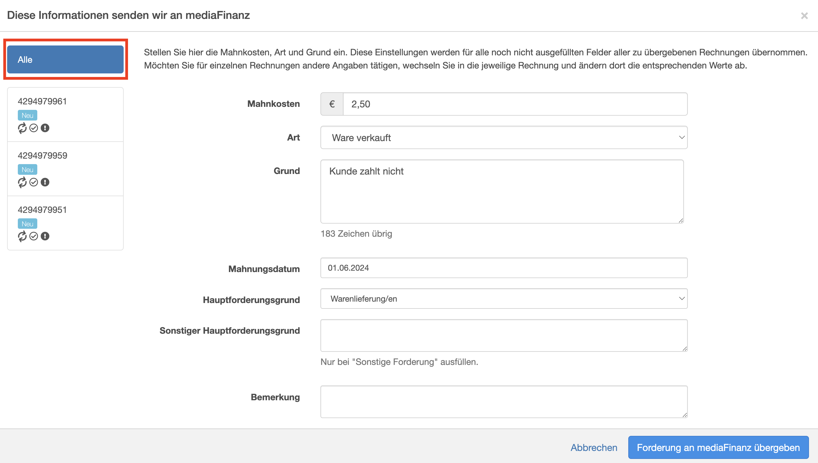Screen dimensions: 818x463
Task: Click checkmark circle icon on invoice 4294979951
Action: 33,236
